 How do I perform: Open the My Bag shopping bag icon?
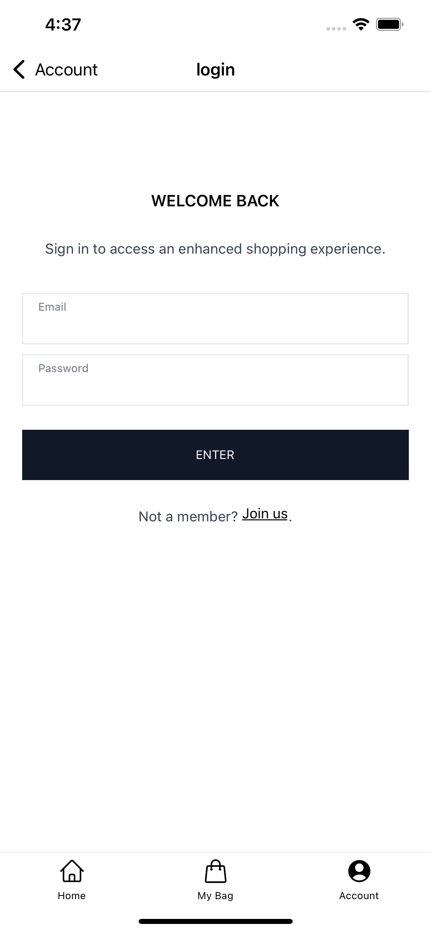215,871
